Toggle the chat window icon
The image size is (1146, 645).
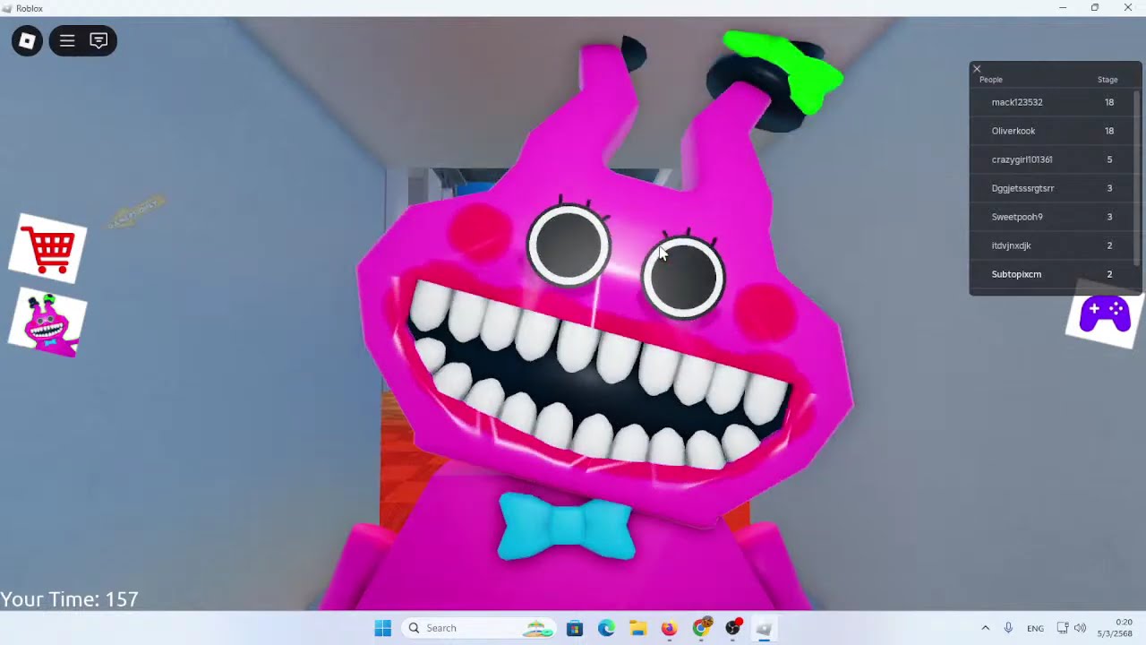(x=98, y=40)
